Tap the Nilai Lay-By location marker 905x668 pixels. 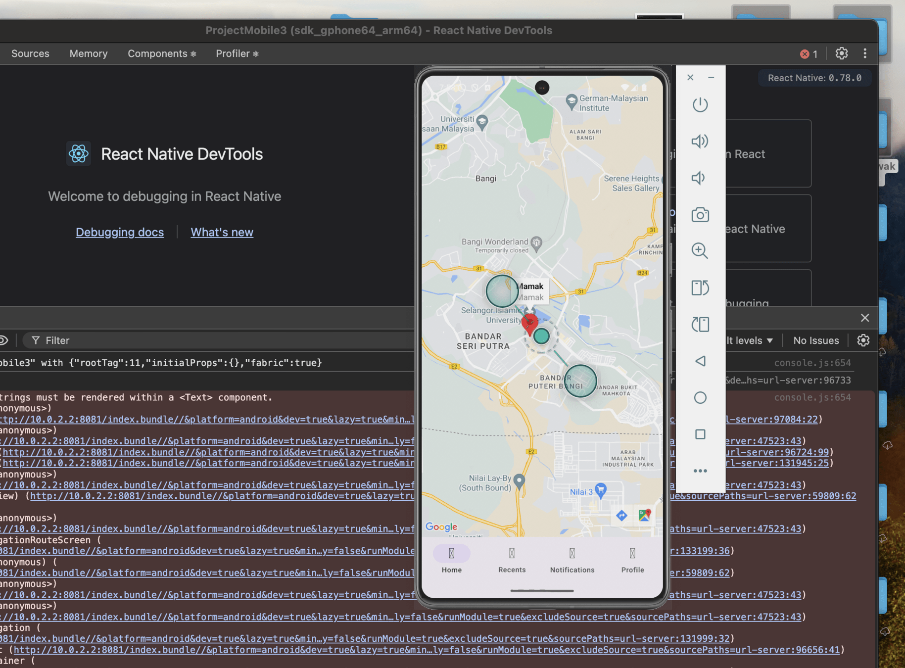pos(519,481)
